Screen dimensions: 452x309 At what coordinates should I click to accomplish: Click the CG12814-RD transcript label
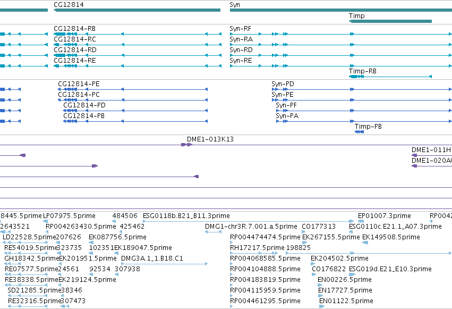(75, 50)
